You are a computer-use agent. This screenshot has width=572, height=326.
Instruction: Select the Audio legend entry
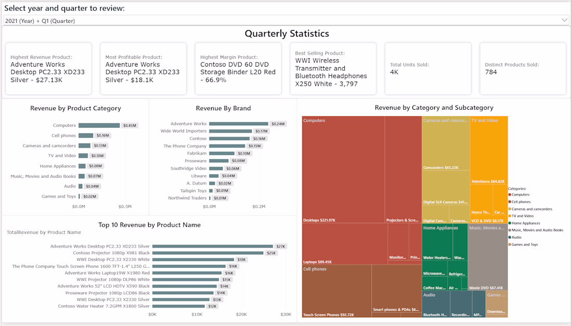point(515,238)
